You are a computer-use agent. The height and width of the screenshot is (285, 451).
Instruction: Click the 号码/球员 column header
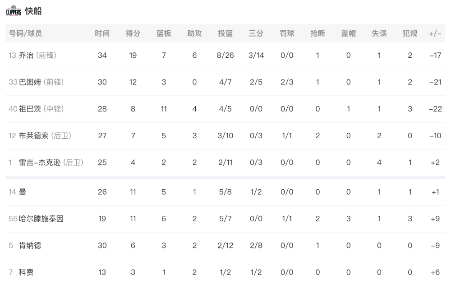click(x=25, y=33)
